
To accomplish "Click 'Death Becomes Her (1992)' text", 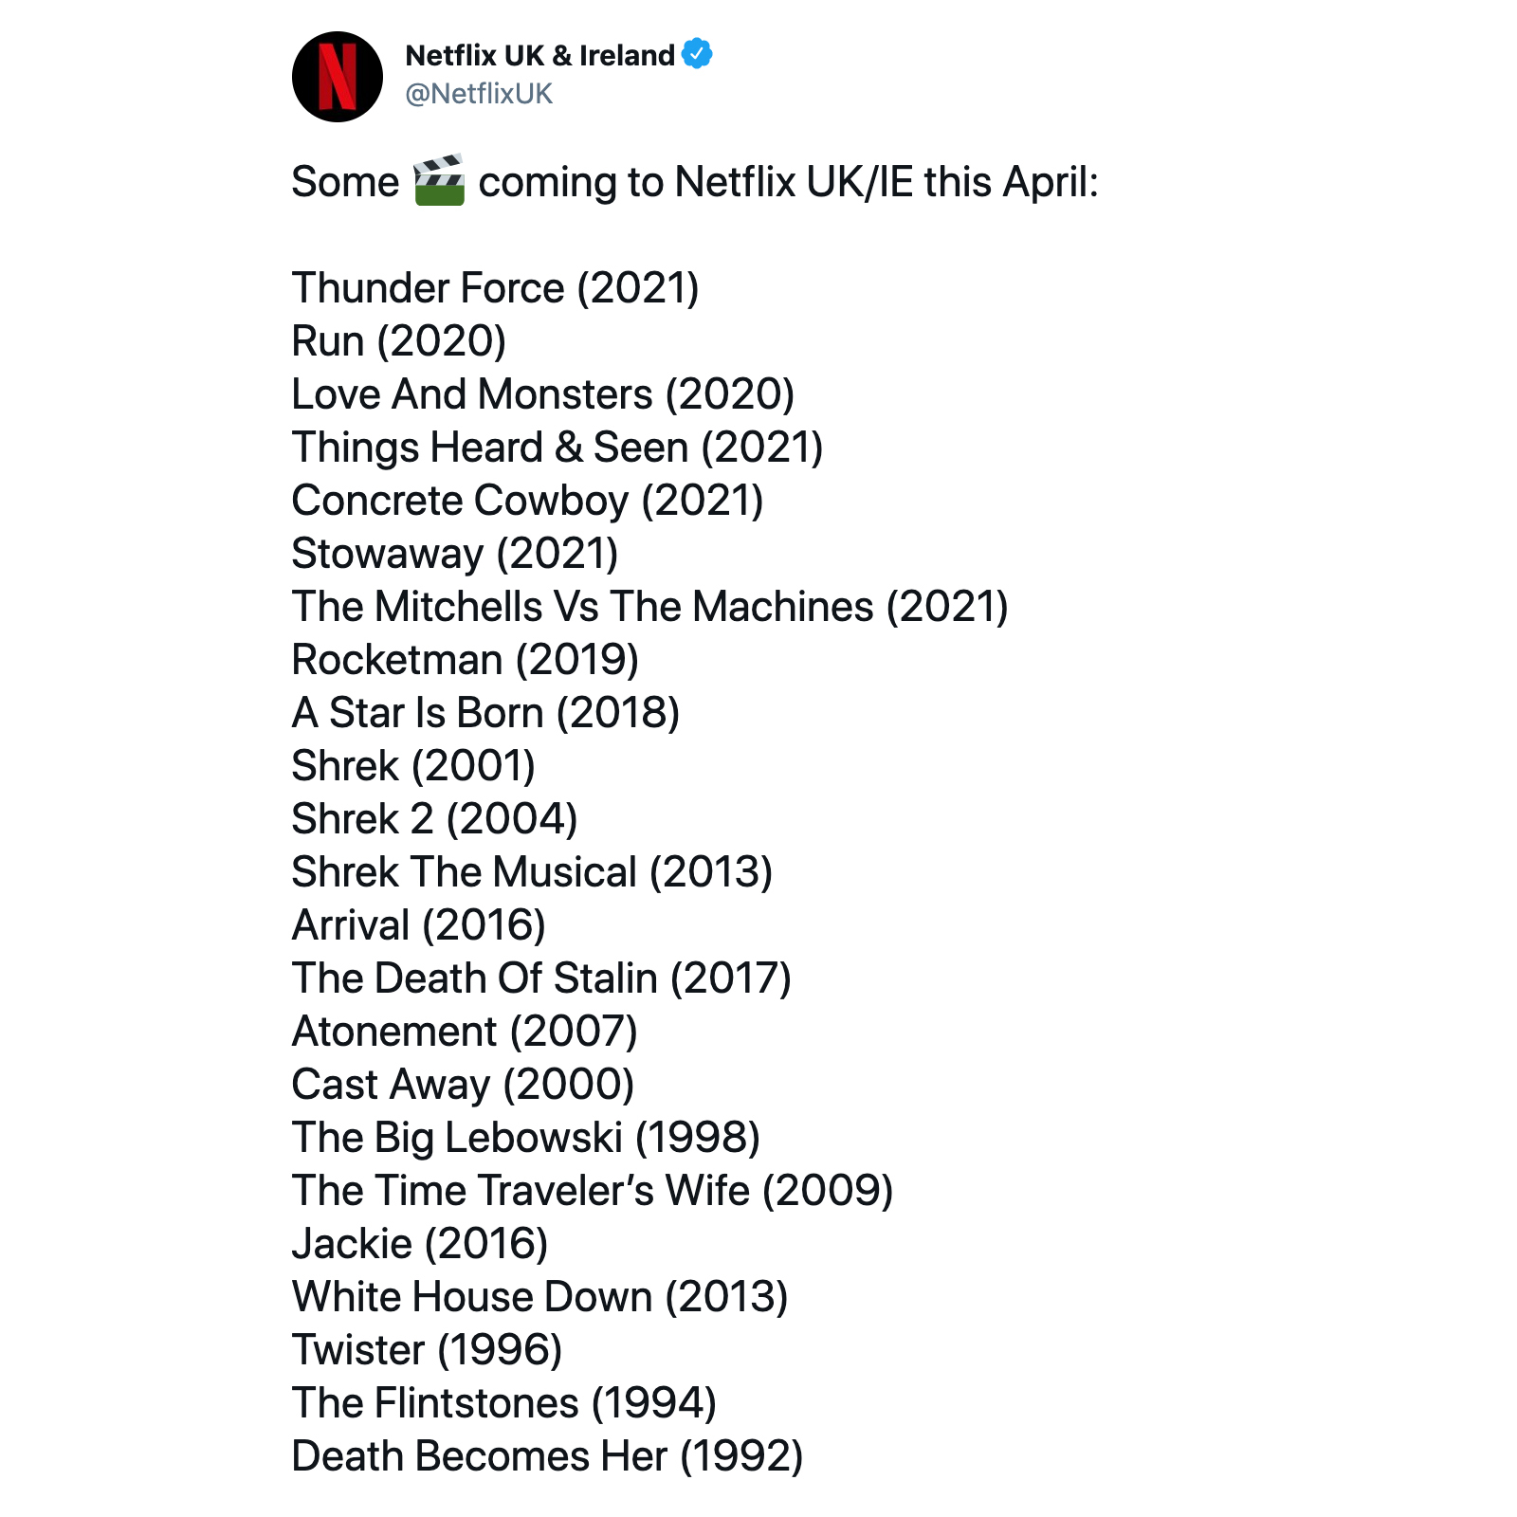I will [548, 1456].
